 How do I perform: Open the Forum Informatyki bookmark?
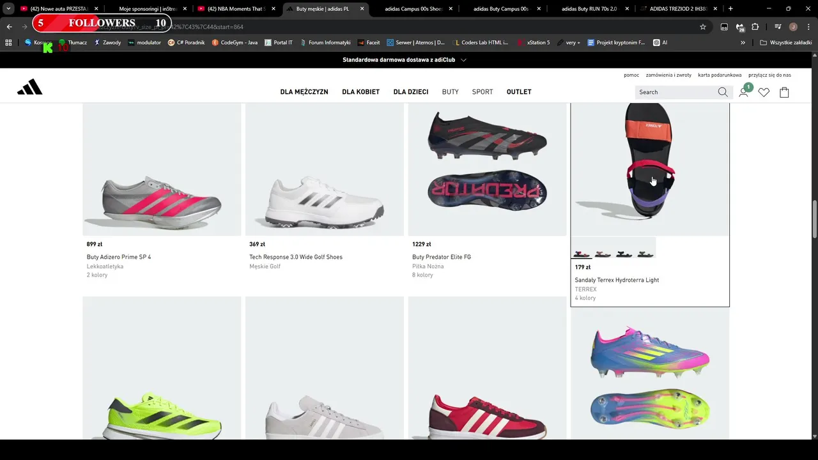[325, 42]
